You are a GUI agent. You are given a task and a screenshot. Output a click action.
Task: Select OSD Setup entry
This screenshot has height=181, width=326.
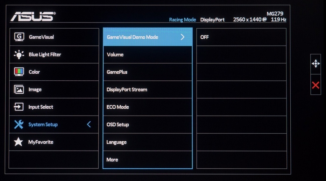(148, 124)
